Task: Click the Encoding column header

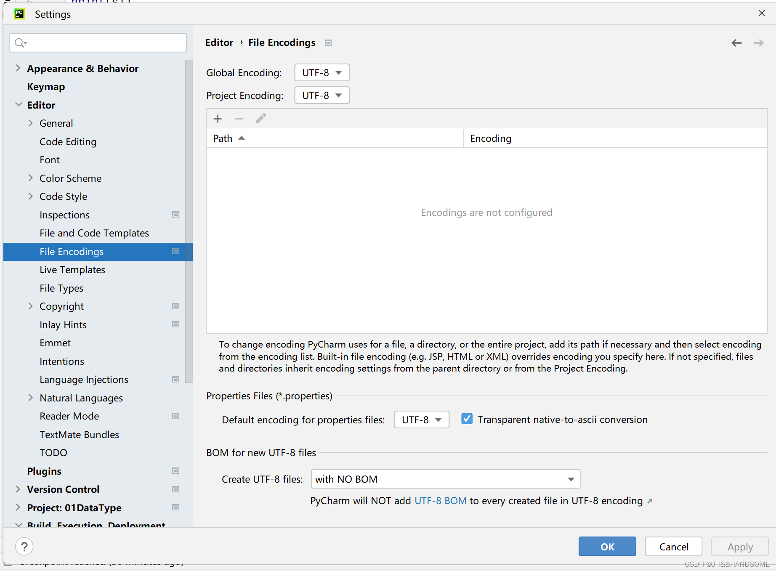Action: coord(615,138)
